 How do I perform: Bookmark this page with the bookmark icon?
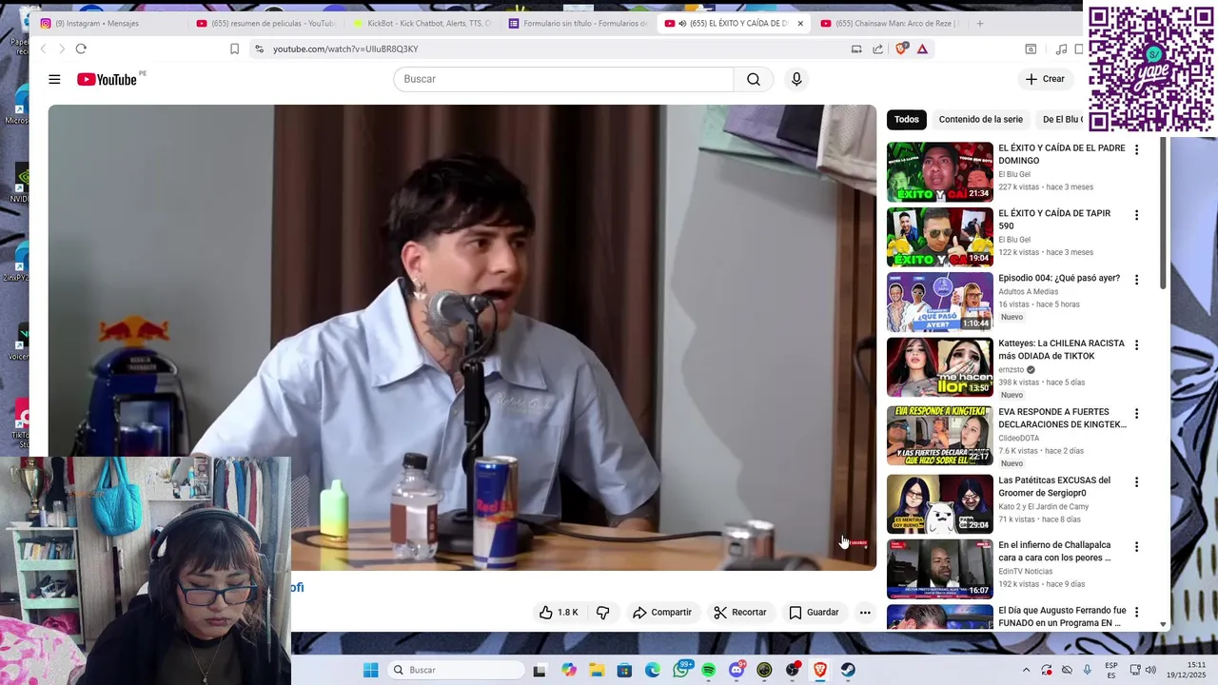click(x=234, y=49)
